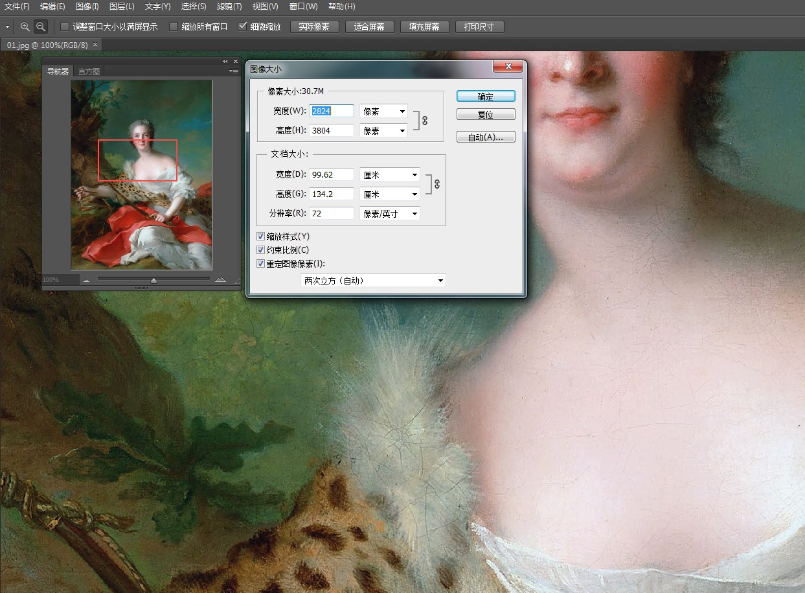
Task: Open the Navigator panel flyout menu
Action: 234,71
